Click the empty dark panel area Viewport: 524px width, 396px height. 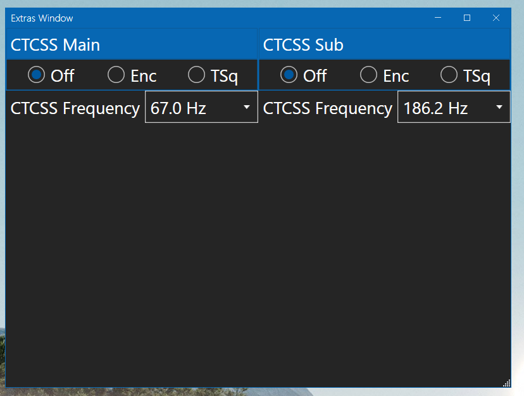[x=258, y=254]
